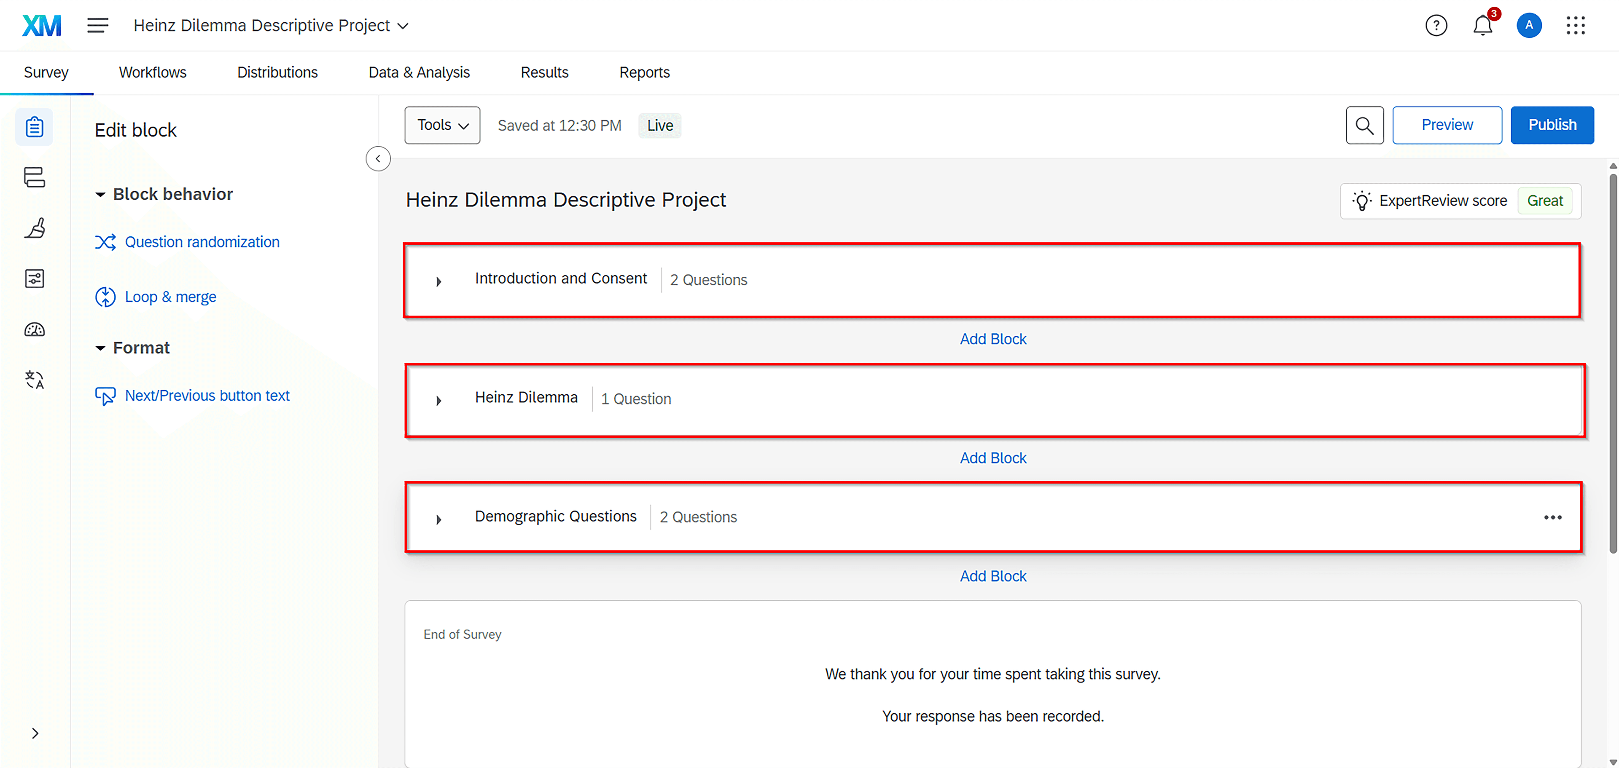
Task: Add Block below Introduction and Consent
Action: click(x=993, y=339)
